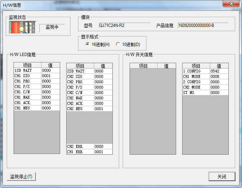The image size is (242, 188).
Task: Click the CH2 MODE value 0000 cell
Action: [219, 87]
